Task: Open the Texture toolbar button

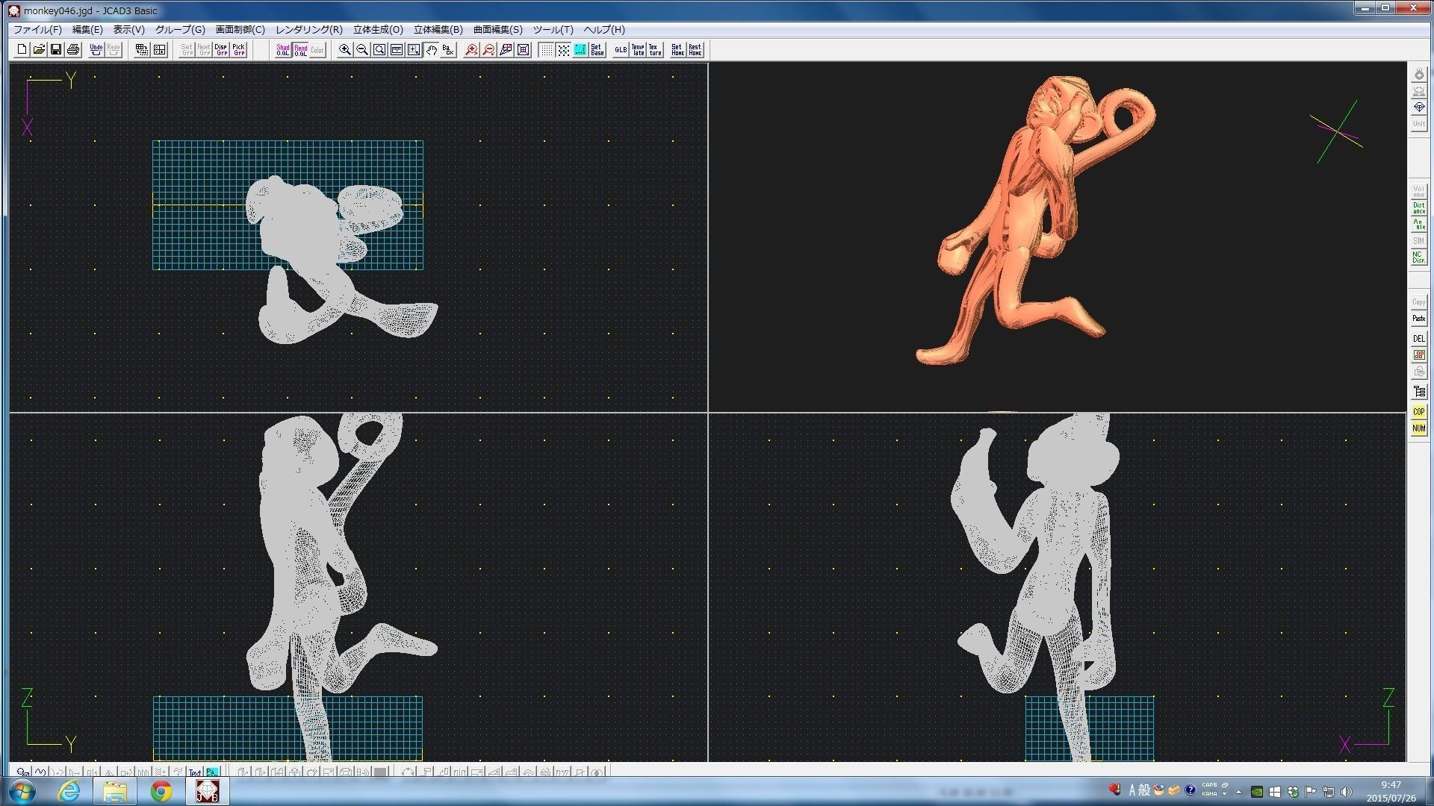Action: (655, 50)
